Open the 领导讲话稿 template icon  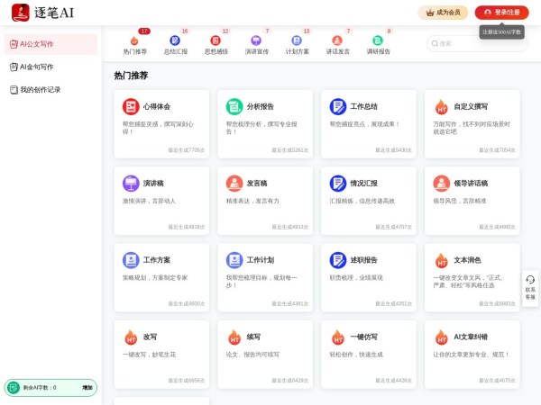(x=442, y=183)
